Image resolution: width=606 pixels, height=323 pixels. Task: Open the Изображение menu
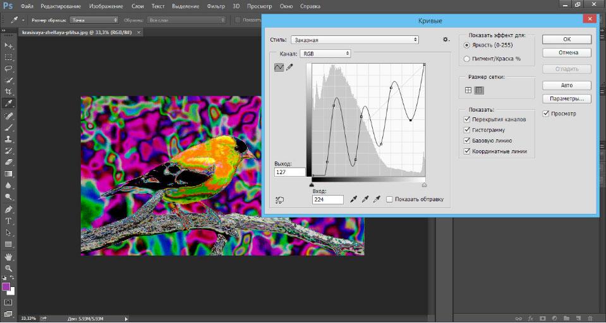click(106, 6)
